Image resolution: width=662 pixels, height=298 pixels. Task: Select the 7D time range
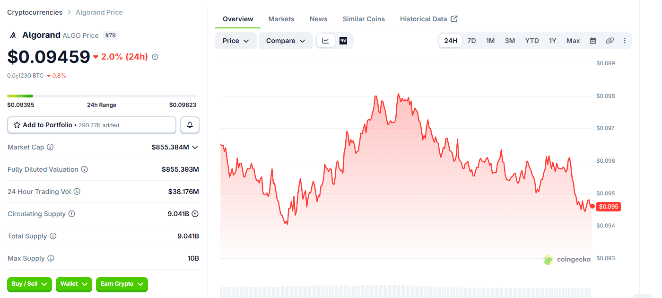471,41
